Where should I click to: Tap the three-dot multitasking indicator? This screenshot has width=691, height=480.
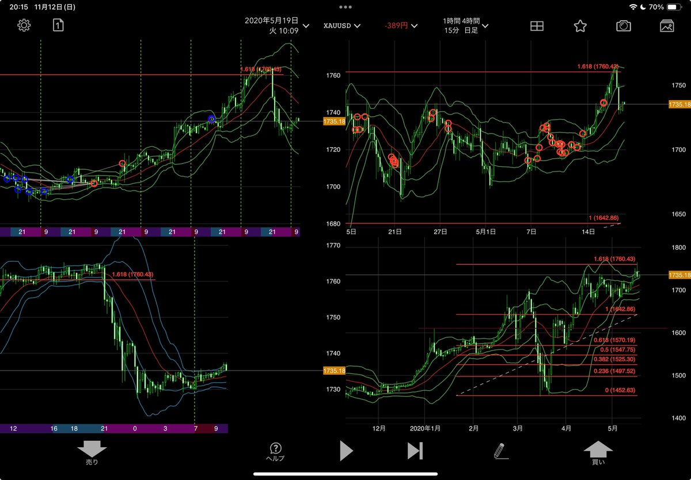pos(345,7)
